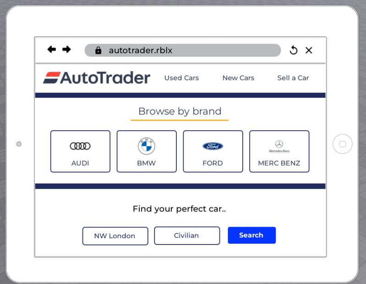Viewport: 366px width, 284px height.
Task: Open the Used Cars menu item
Action: coord(181,78)
